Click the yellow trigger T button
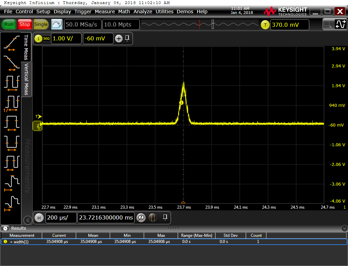The width and height of the screenshot is (348, 266). [x=265, y=25]
